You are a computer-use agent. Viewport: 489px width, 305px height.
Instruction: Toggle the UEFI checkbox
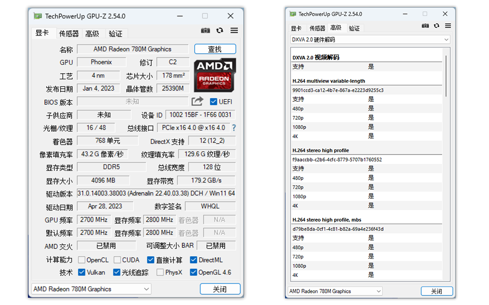coord(213,102)
